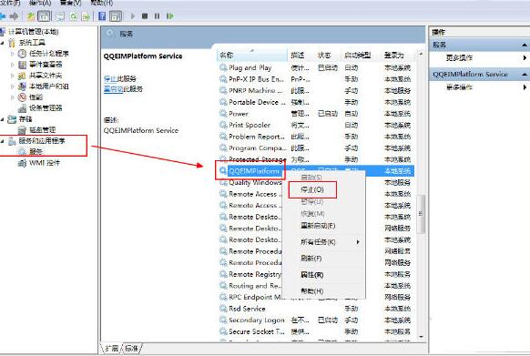Expand the 共享文件夹 tree node
530x356 pixels.
(13, 75)
